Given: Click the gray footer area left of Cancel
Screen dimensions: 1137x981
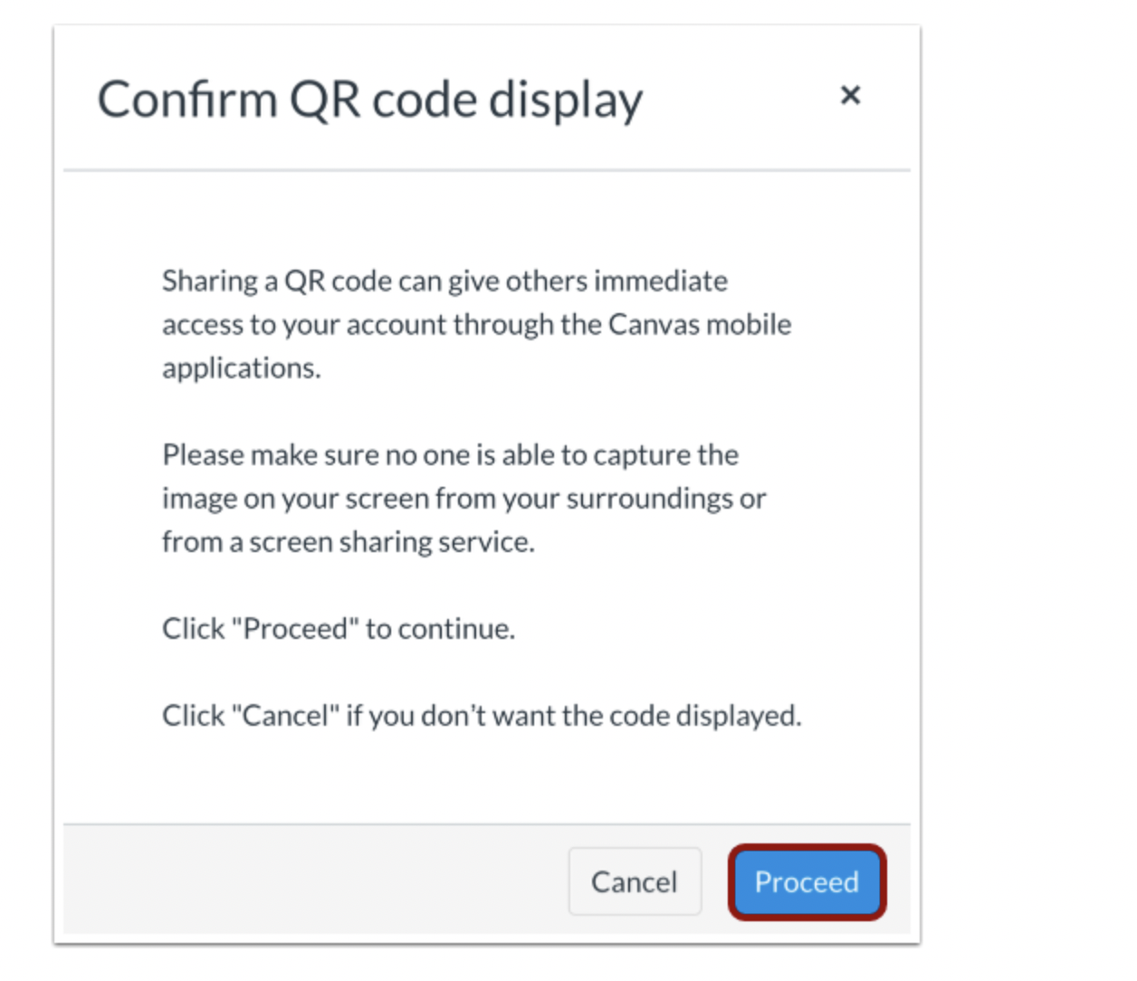Looking at the screenshot, I should pos(308,880).
